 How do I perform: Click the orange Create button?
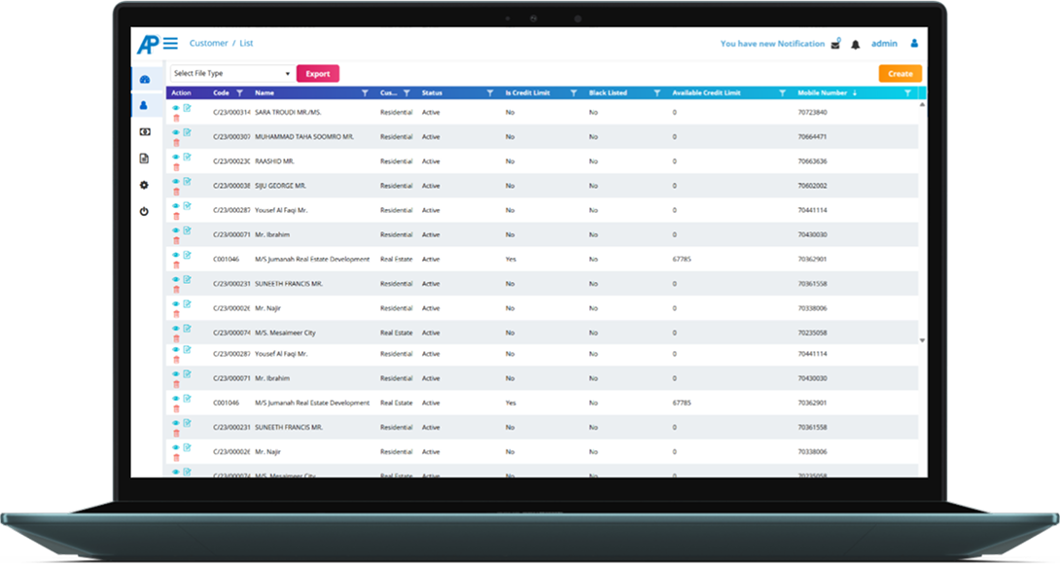coord(900,74)
